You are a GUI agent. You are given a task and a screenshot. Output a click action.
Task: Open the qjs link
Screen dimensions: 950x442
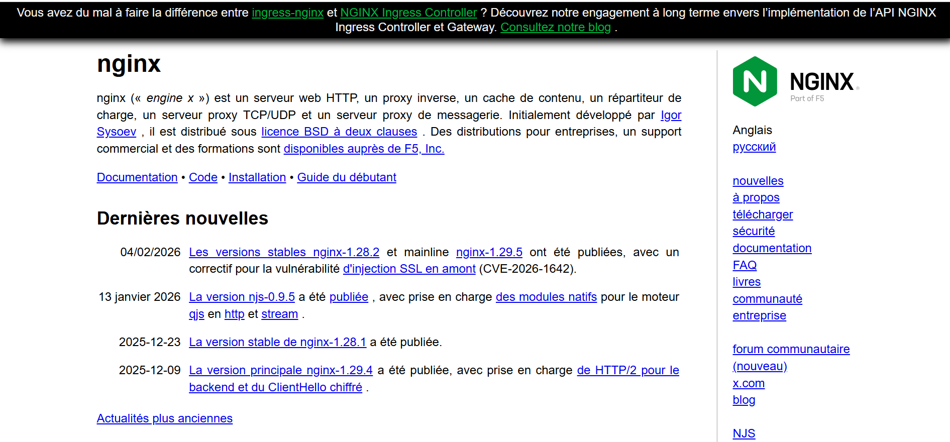point(196,314)
